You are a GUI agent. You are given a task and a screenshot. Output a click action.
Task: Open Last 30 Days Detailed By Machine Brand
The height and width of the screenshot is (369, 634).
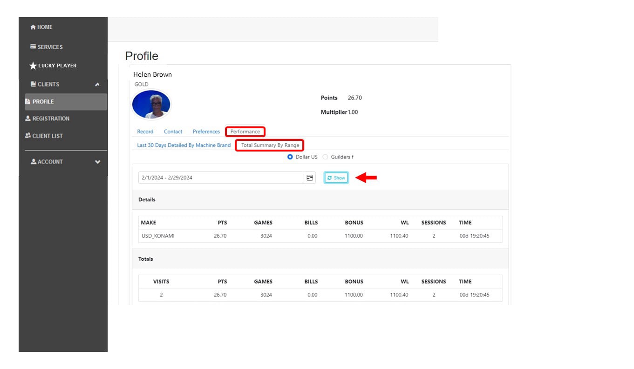click(x=184, y=145)
